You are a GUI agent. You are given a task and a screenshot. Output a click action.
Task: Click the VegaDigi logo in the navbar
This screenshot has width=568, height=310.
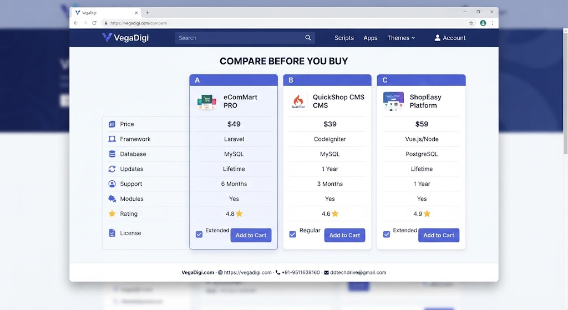pyautogui.click(x=125, y=38)
